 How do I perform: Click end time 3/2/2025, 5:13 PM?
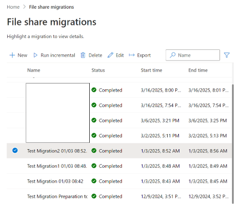click(208, 136)
